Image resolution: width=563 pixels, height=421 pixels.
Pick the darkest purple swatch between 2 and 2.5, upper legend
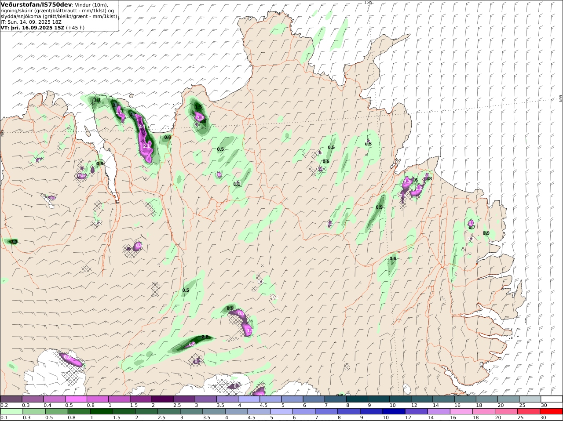[x=162, y=399]
